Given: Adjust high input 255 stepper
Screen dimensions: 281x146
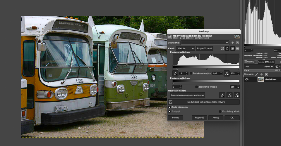Looking at the screenshot, I should point(238,74).
